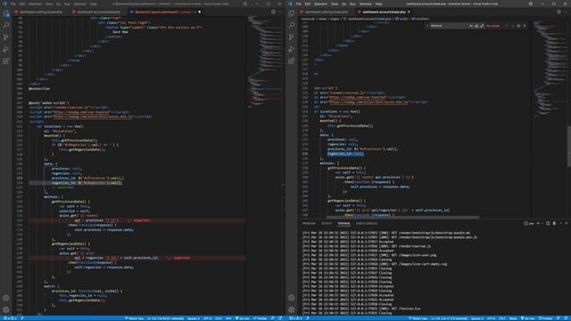Image resolution: width=571 pixels, height=321 pixels.
Task: Open Run menu in left VS Code window
Action: (x=67, y=4)
